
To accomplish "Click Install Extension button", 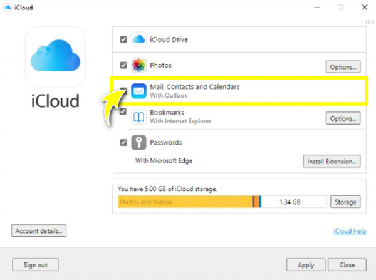I will 332,162.
